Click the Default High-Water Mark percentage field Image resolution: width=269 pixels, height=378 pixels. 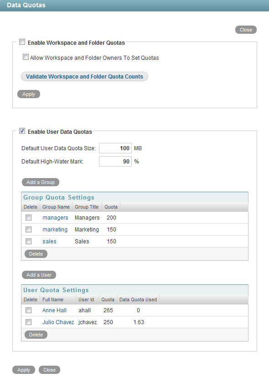(115, 161)
